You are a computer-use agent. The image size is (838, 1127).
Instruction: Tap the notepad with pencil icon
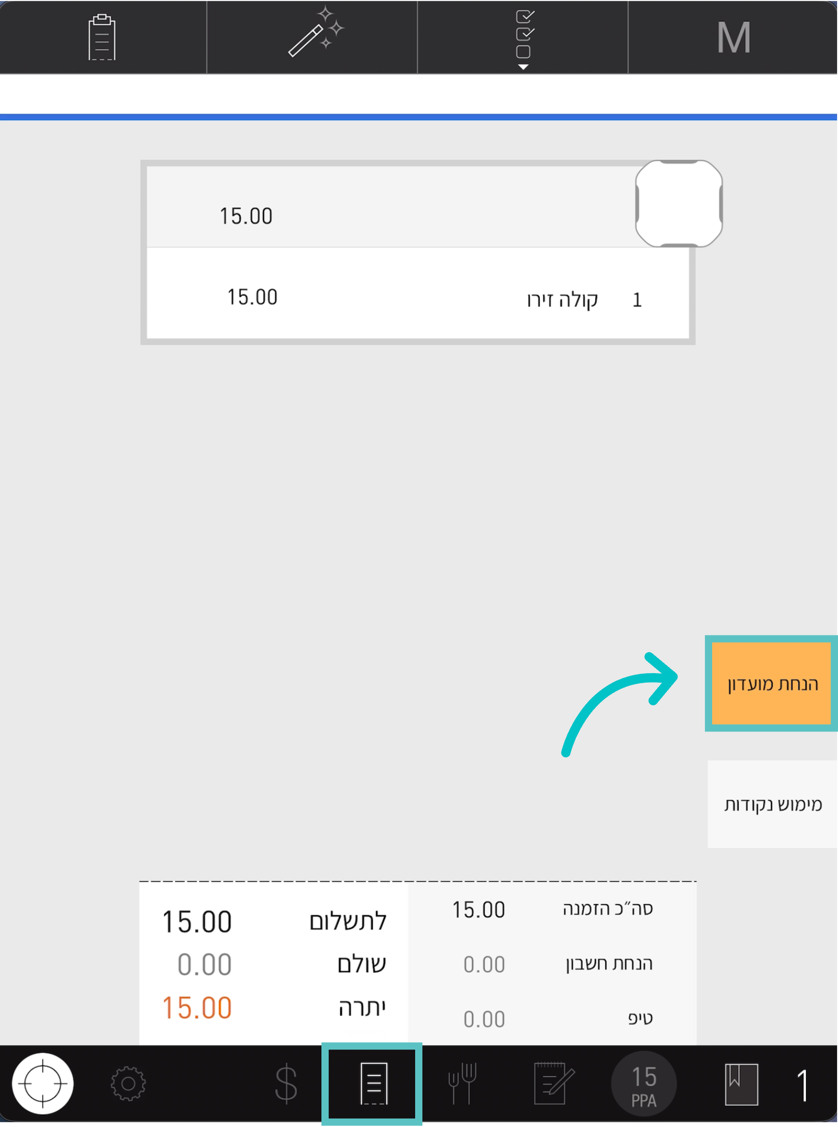tap(554, 1084)
